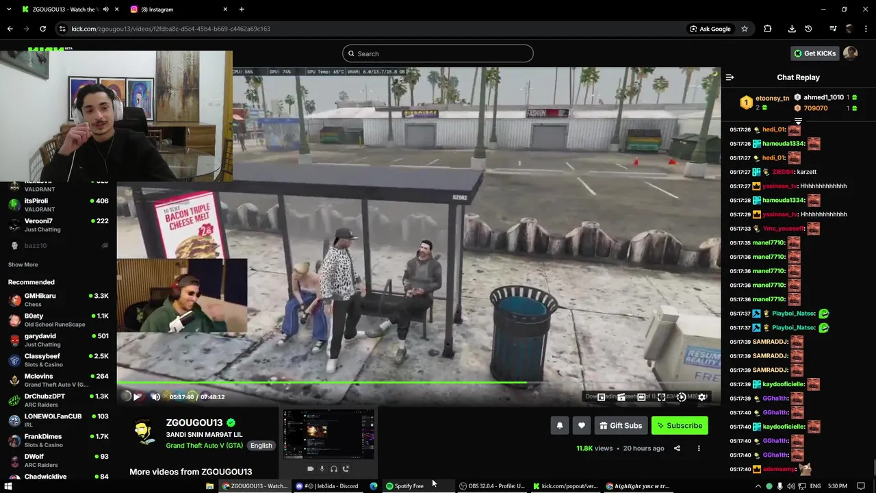876x493 pixels.
Task: Open ZGOUGOU13 channel avatar
Action: click(x=144, y=431)
